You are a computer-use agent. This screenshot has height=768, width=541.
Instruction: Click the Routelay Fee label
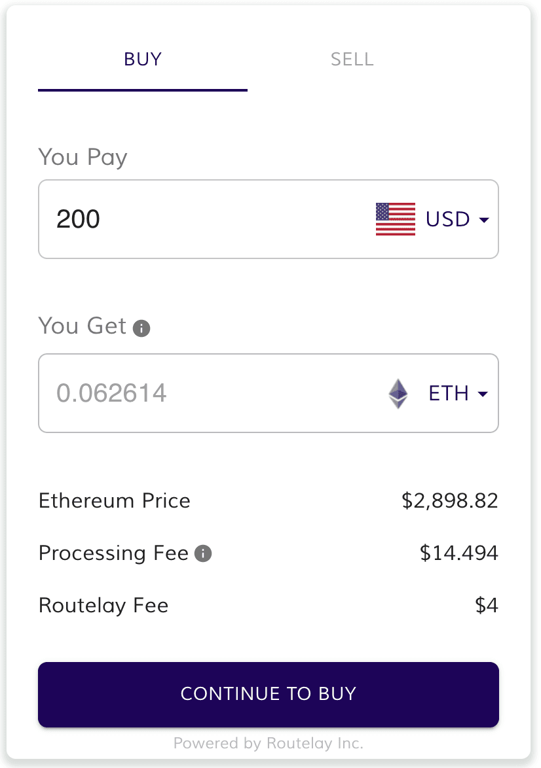click(x=103, y=606)
